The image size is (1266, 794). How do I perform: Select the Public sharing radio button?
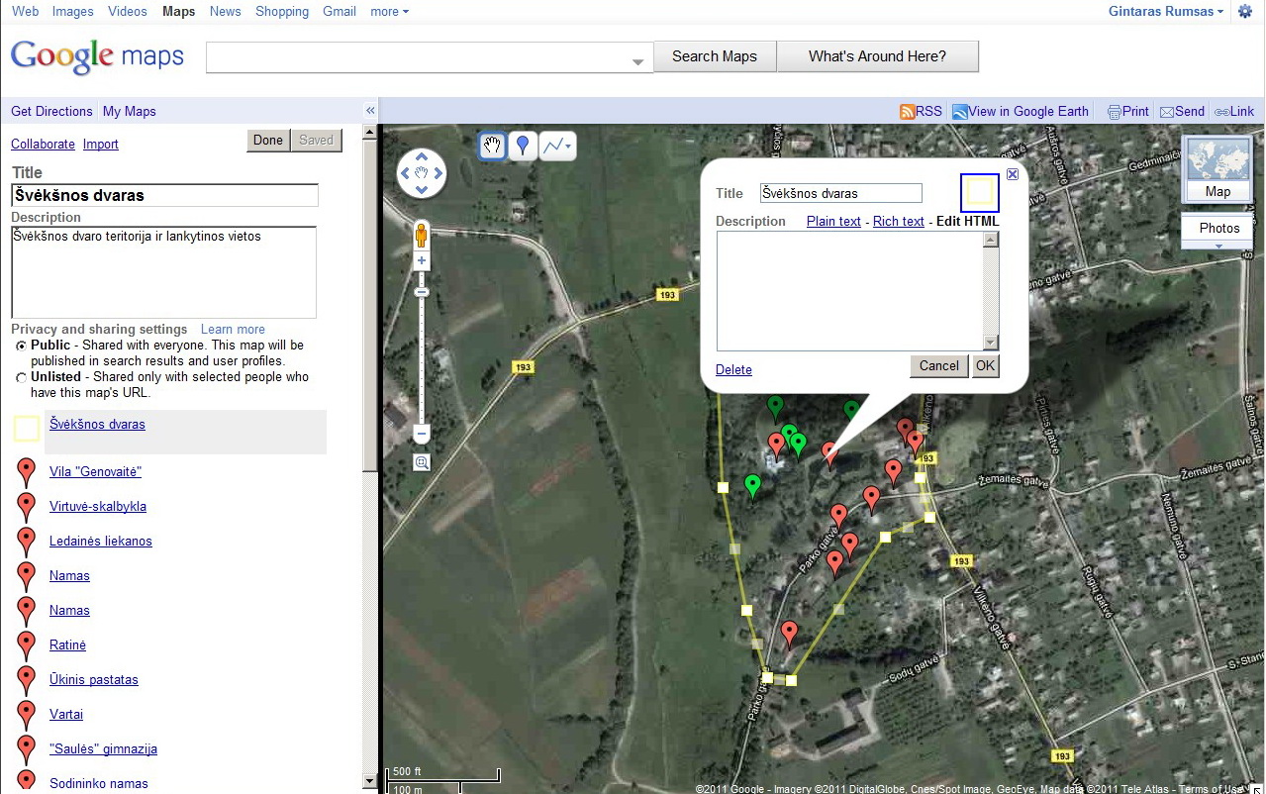pos(22,347)
